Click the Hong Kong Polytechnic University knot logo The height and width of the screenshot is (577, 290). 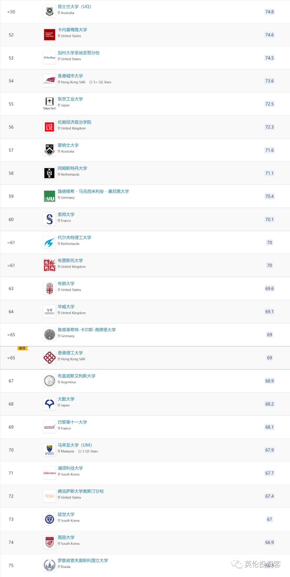[49, 358]
